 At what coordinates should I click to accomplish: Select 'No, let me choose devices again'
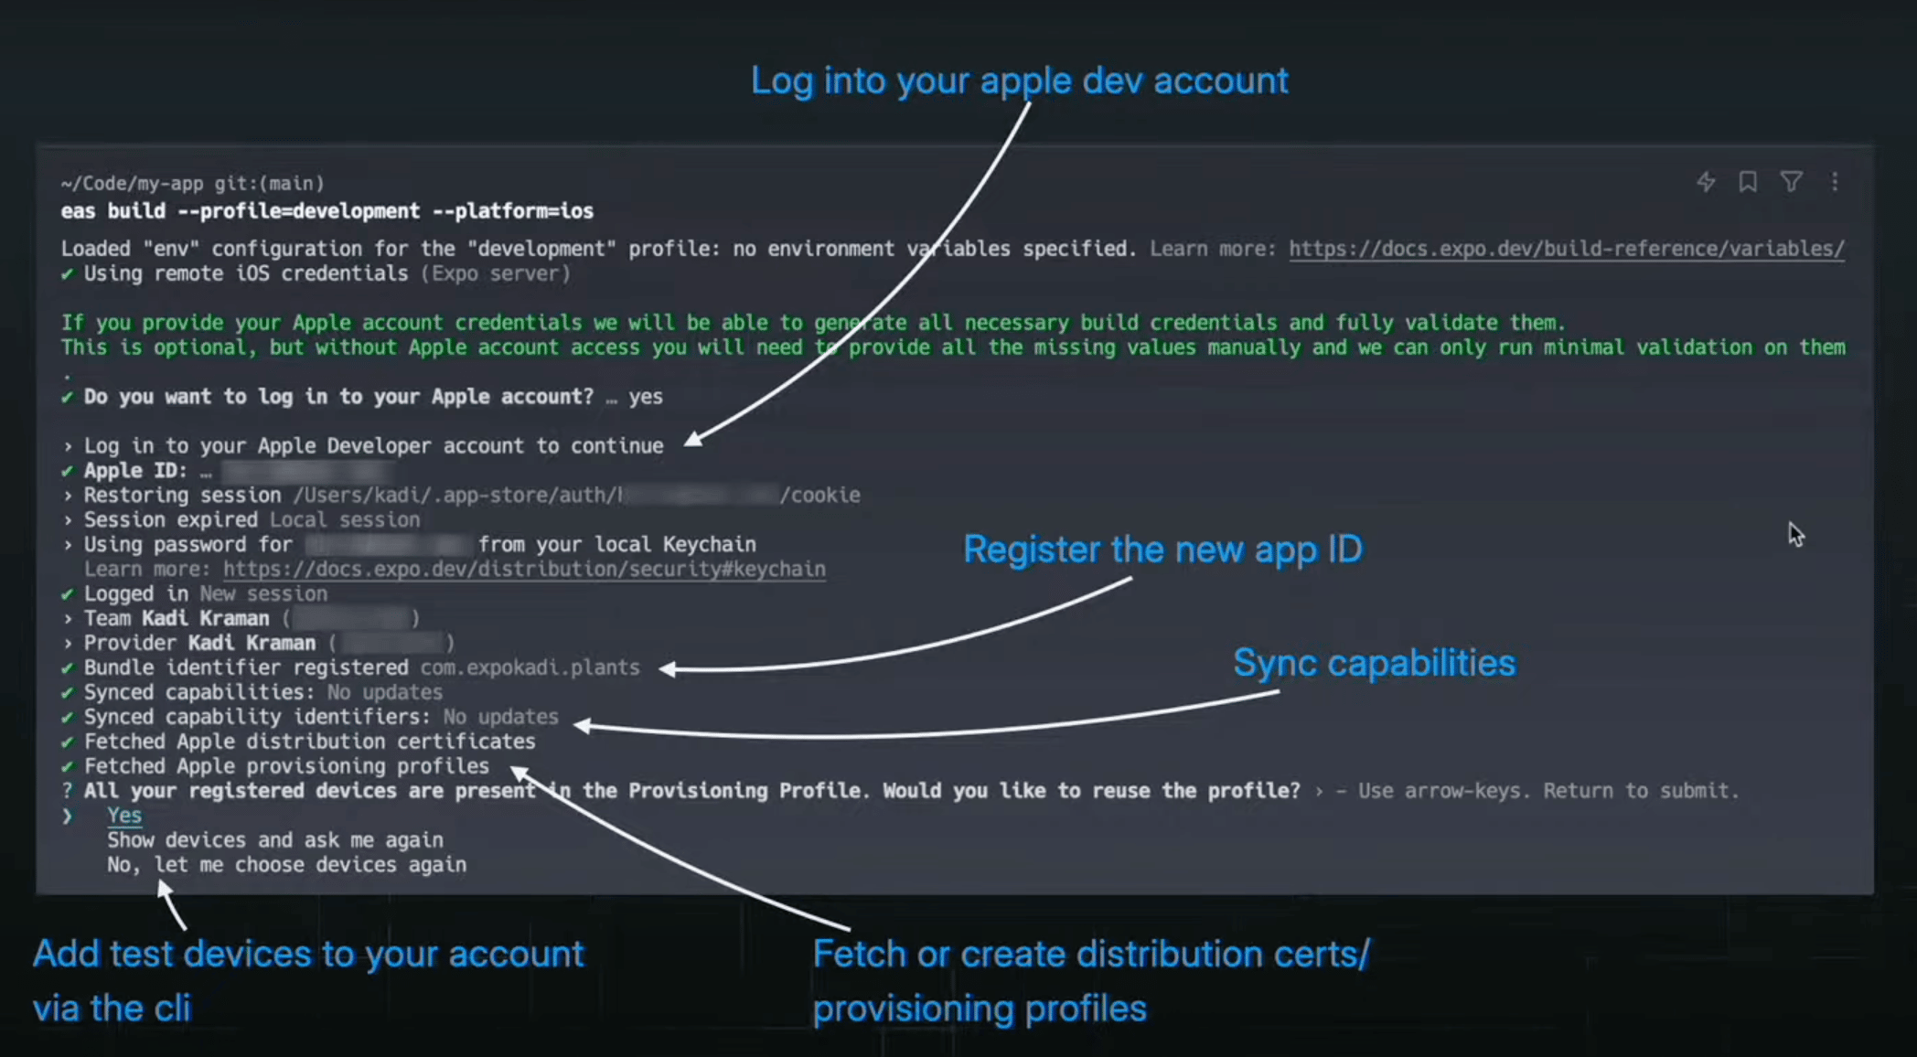pos(286,864)
